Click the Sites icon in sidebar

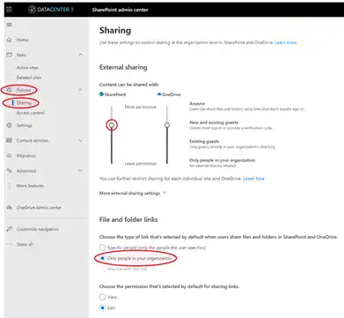pyautogui.click(x=10, y=55)
